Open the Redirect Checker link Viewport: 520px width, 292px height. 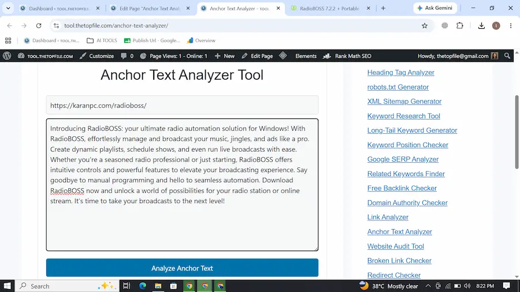tap(393, 275)
